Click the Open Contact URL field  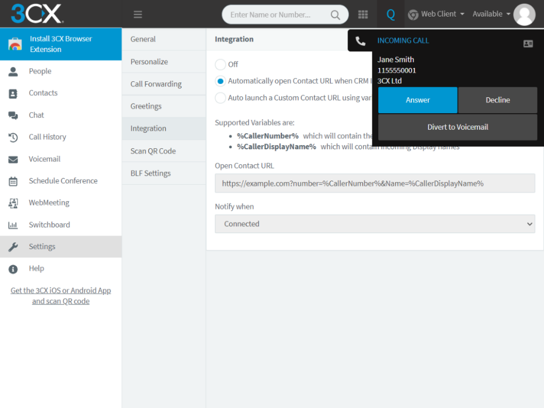(375, 183)
